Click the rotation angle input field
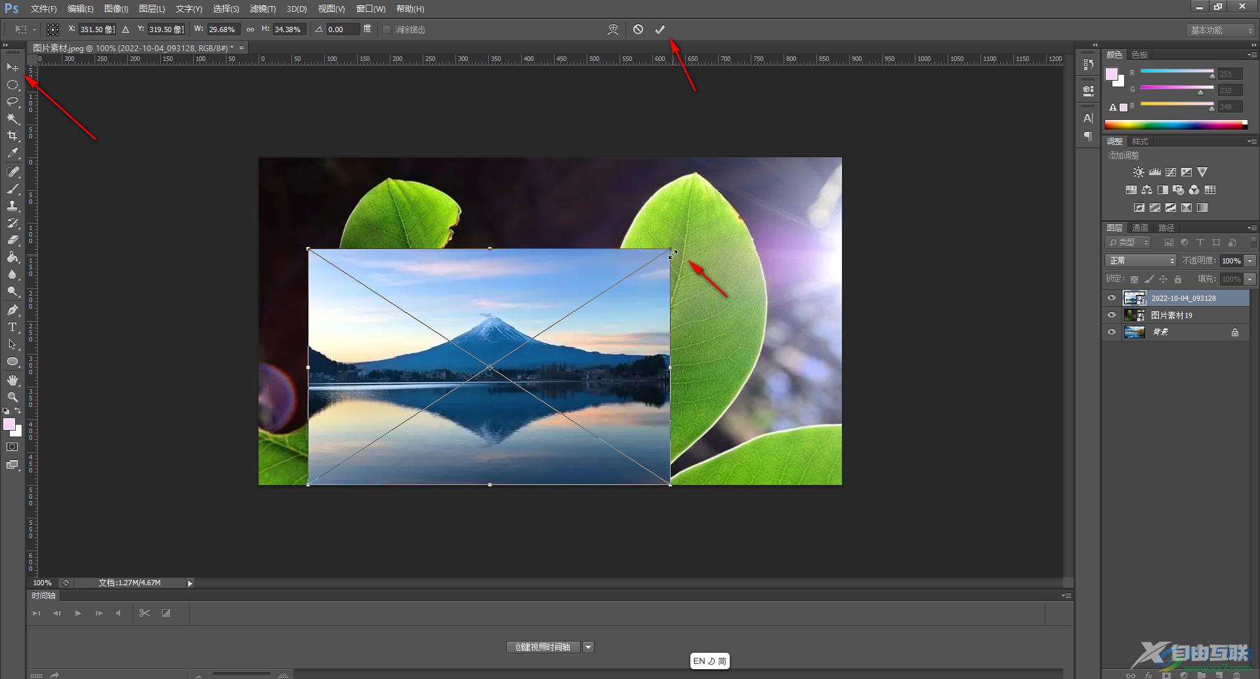1260x679 pixels. pos(343,29)
